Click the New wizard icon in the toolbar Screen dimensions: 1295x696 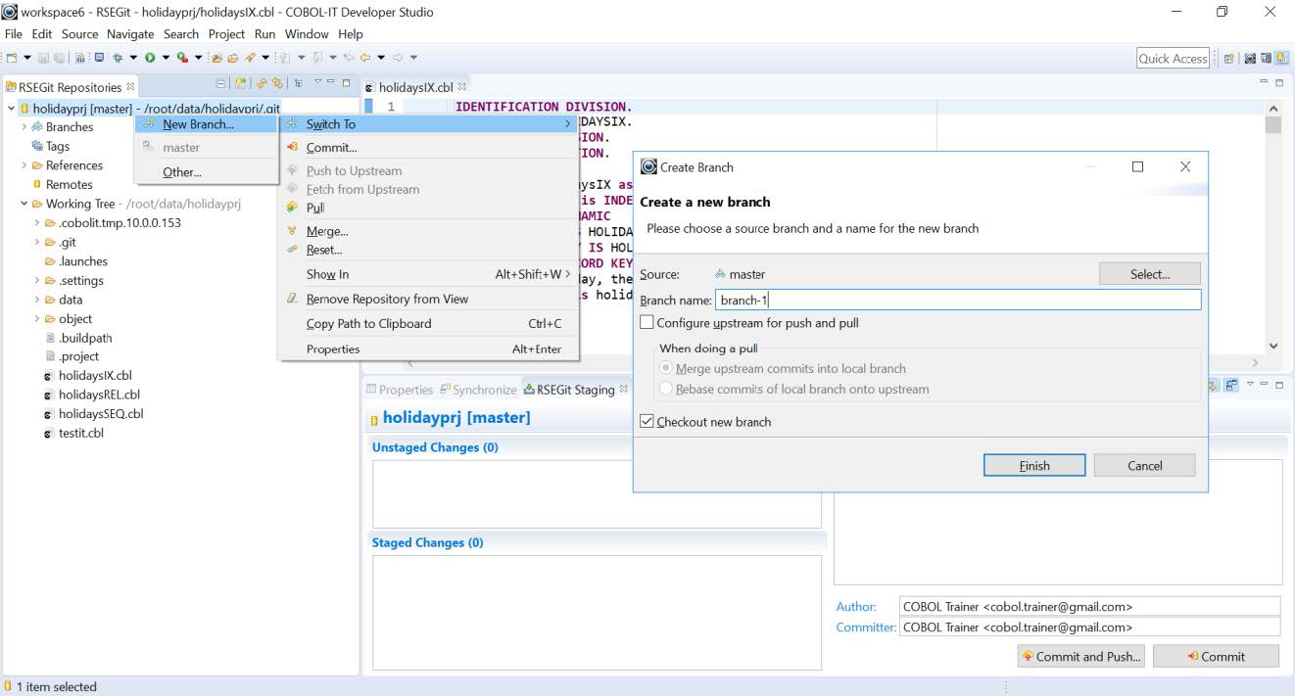pyautogui.click(x=12, y=57)
